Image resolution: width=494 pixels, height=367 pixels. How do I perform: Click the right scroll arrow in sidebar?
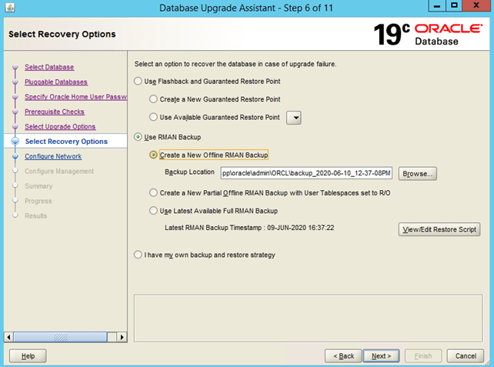tap(121, 337)
